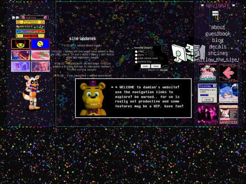The image size is (246, 184).
Task: Click the red-text blinkie with yellow faces
Action: click(30, 36)
